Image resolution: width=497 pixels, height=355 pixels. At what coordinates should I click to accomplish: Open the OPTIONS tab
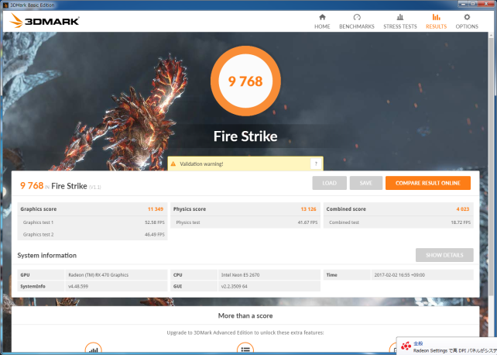[467, 22]
